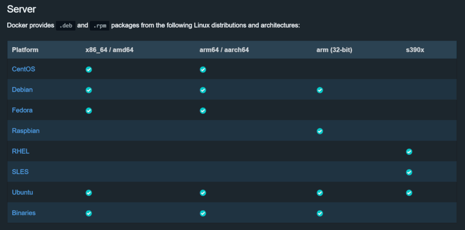The image size is (465, 230).
Task: Click the Raspbian arm 32-bit checkmark icon
Action: (320, 131)
